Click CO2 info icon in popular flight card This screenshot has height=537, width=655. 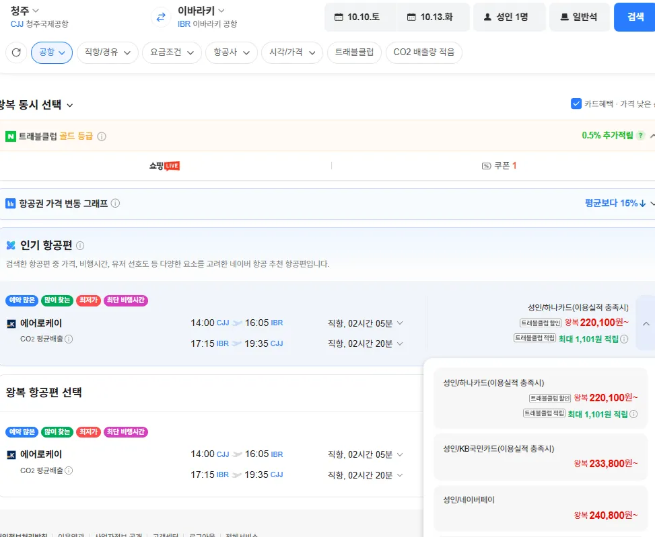69,339
